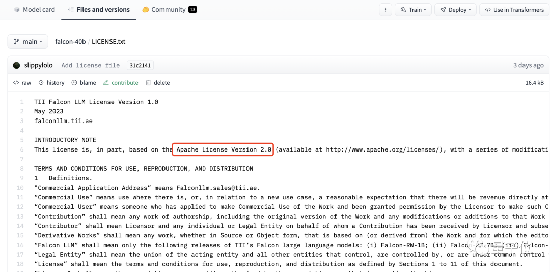The height and width of the screenshot is (272, 550).
Task: Click the git branch icon
Action: (x=16, y=41)
